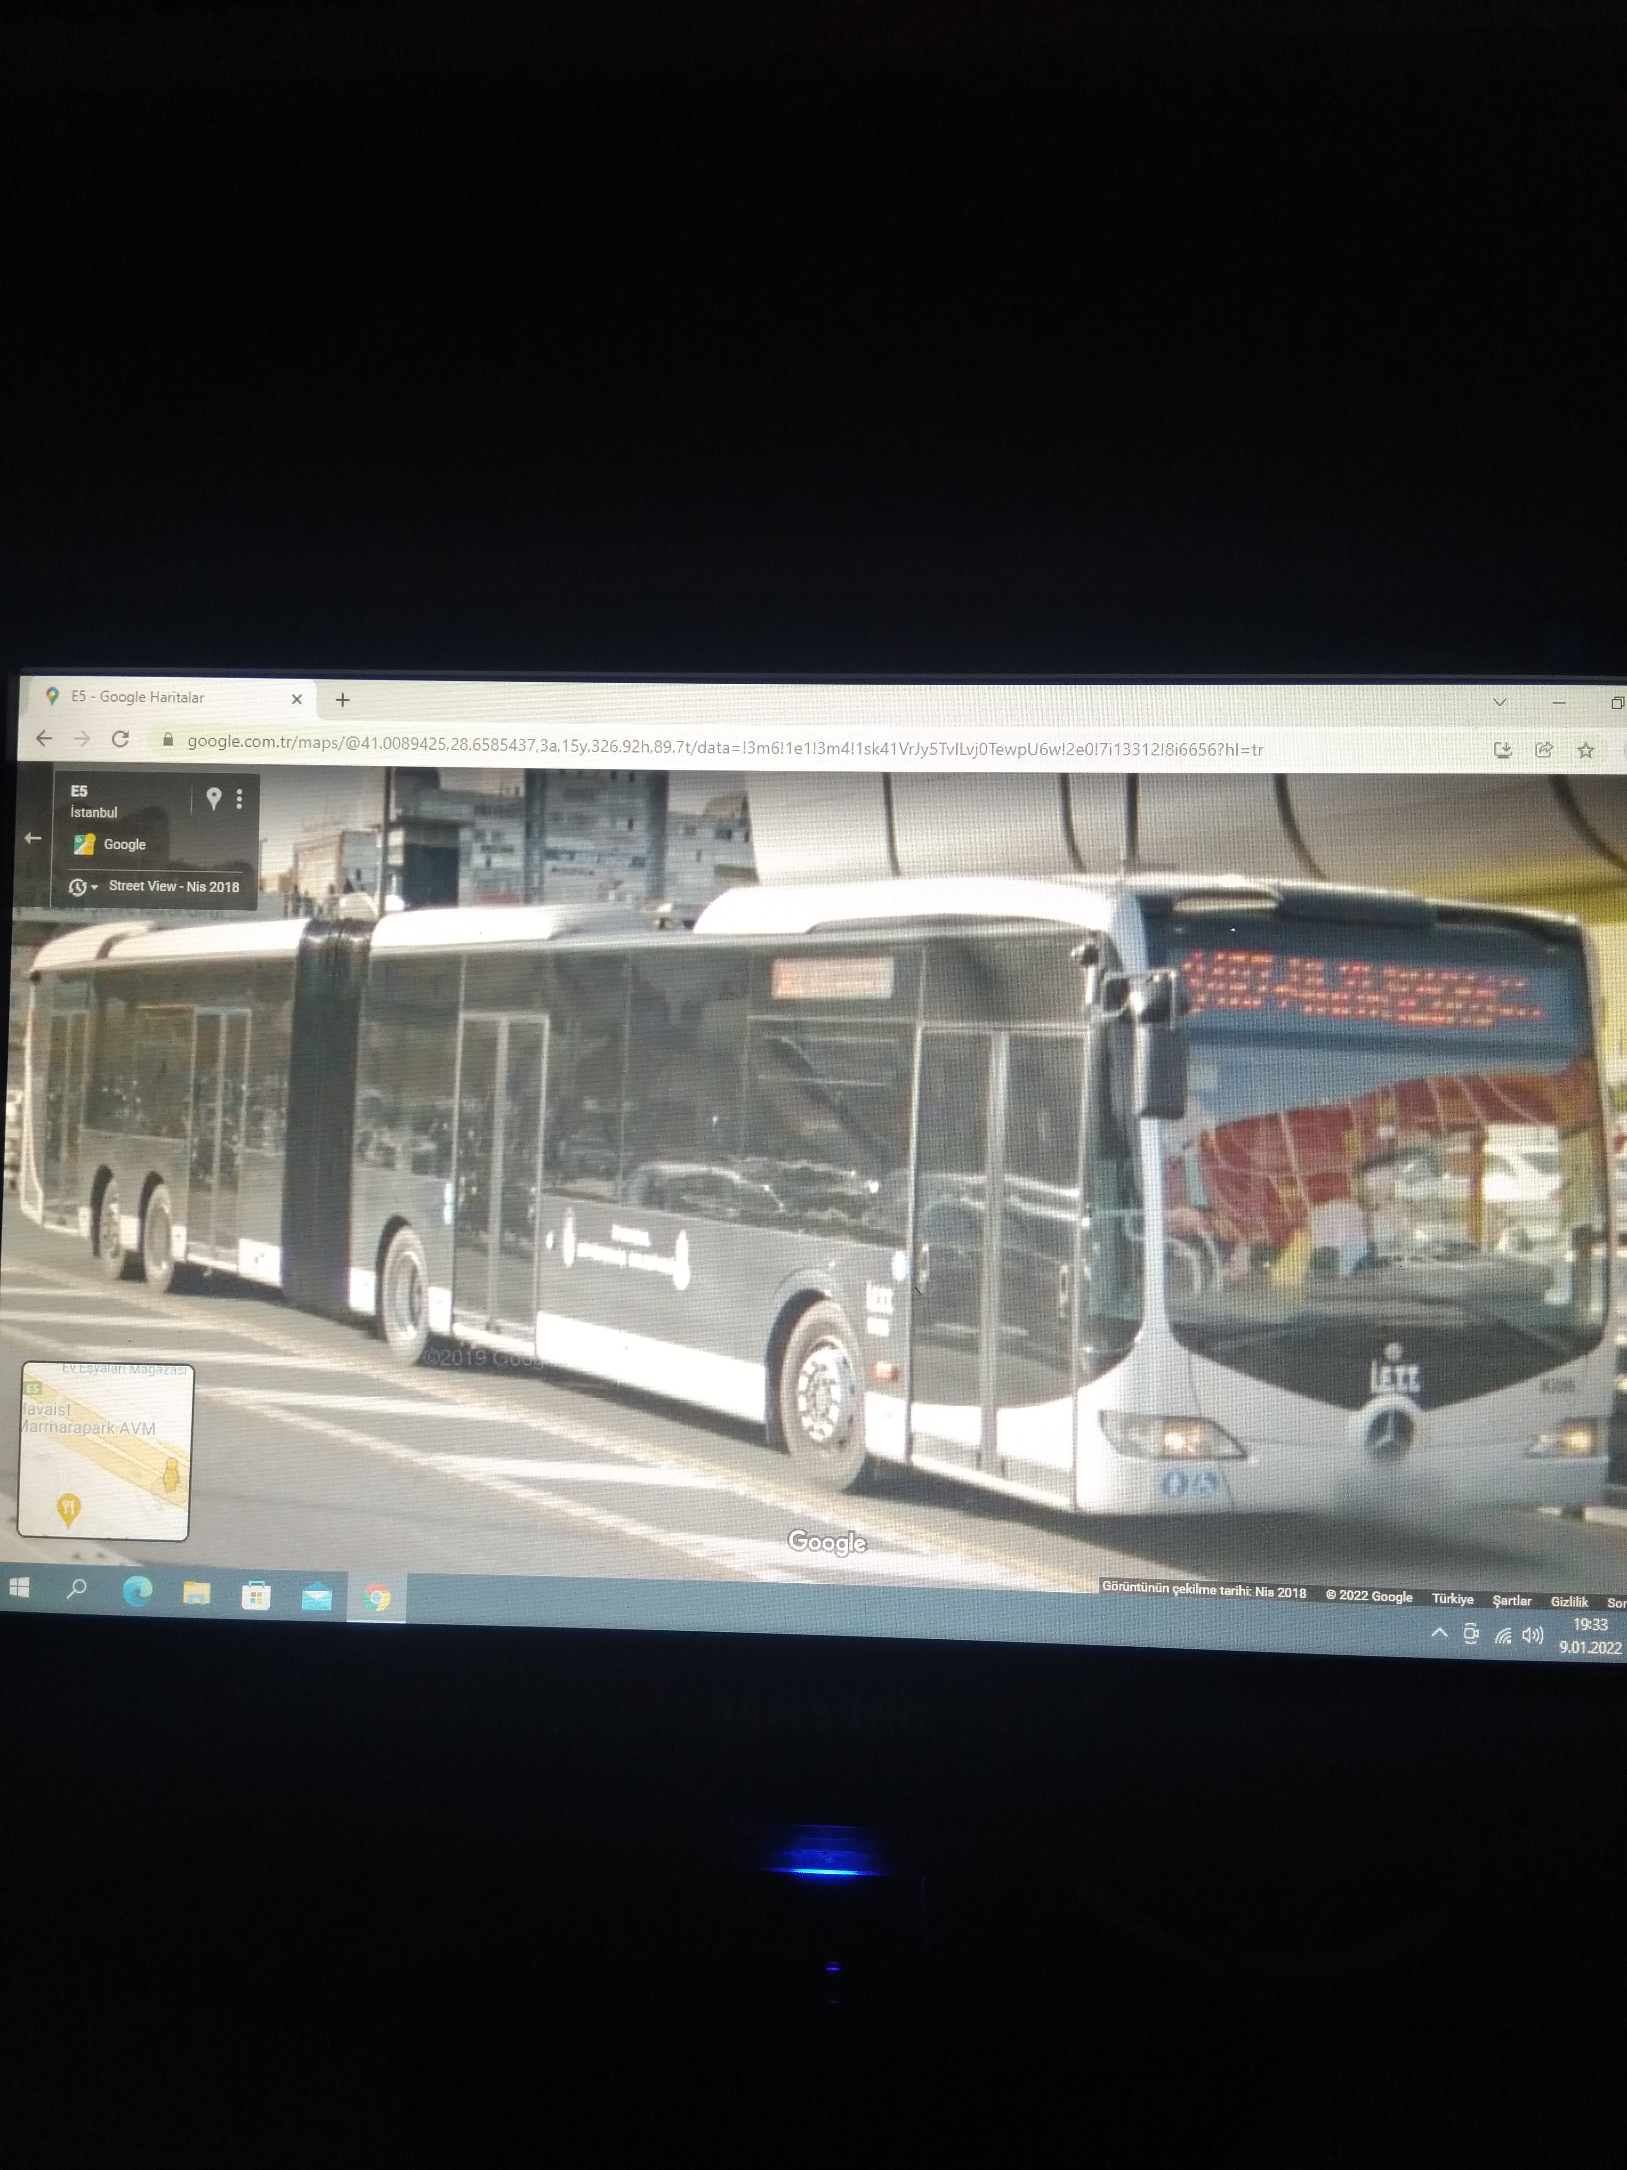The height and width of the screenshot is (2170, 1627).
Task: Click the browser back arrow
Action: (x=44, y=739)
